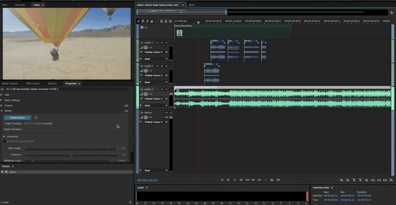Click the Rewind transport button
The width and height of the screenshot is (396, 205).
pos(247,180)
